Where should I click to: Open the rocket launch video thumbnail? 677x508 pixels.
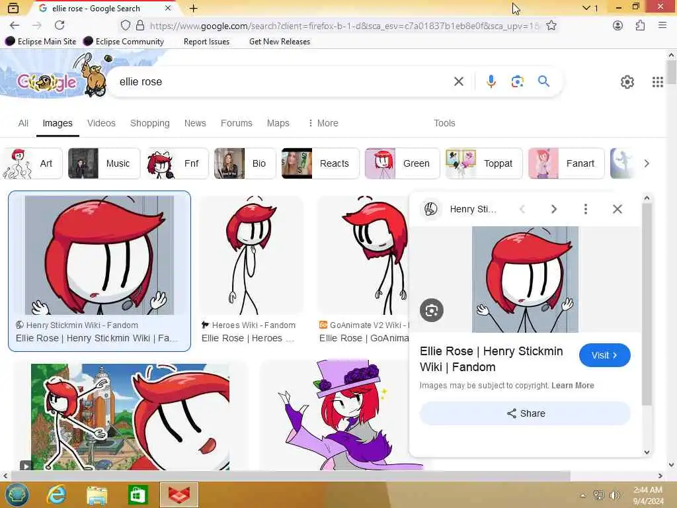pos(130,417)
